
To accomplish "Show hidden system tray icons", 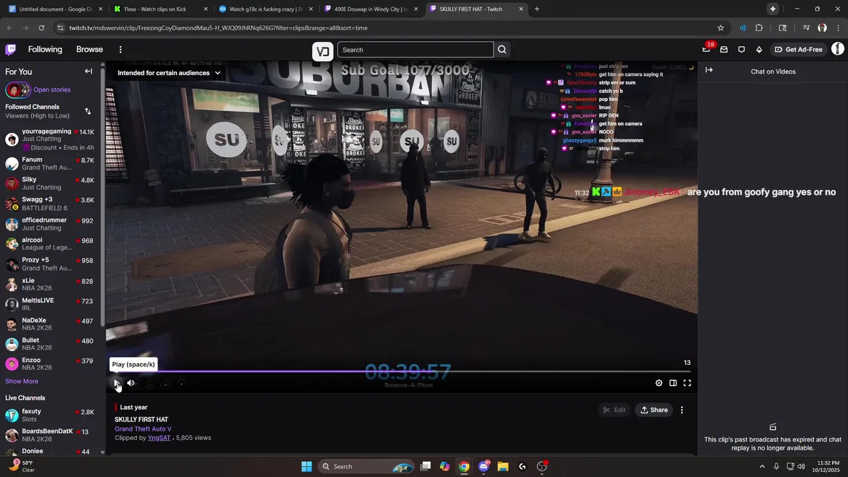I will 762,466.
